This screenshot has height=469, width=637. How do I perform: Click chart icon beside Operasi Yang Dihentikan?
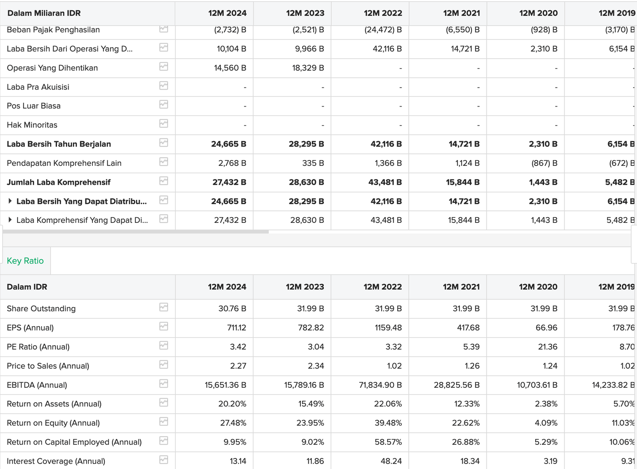pos(164,67)
